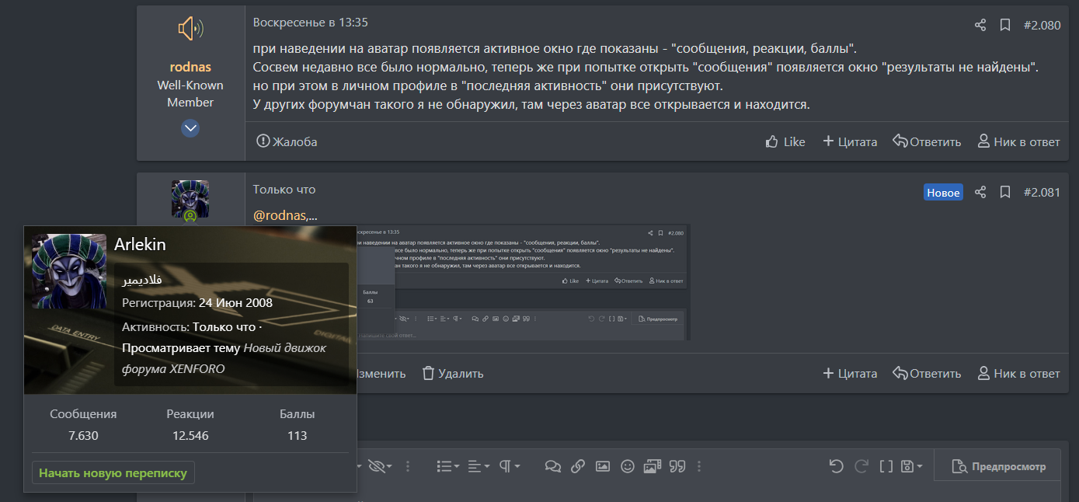
Task: Expand rodnas user details chevron
Action: coord(190,128)
